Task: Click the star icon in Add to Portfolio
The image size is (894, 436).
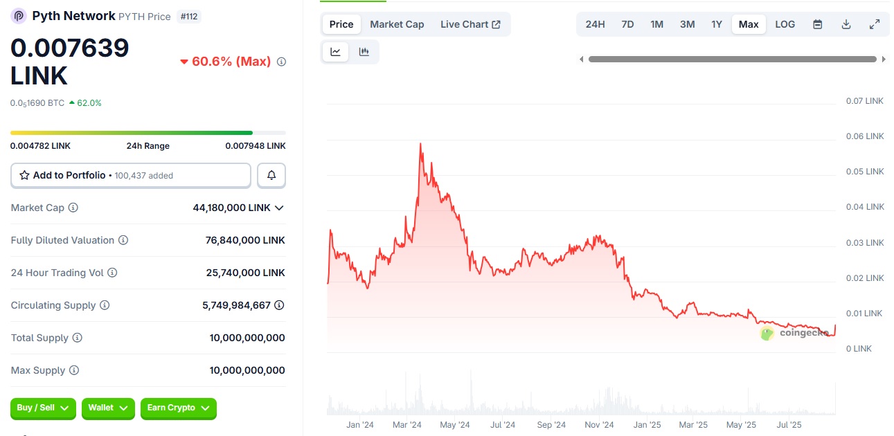Action: 24,175
